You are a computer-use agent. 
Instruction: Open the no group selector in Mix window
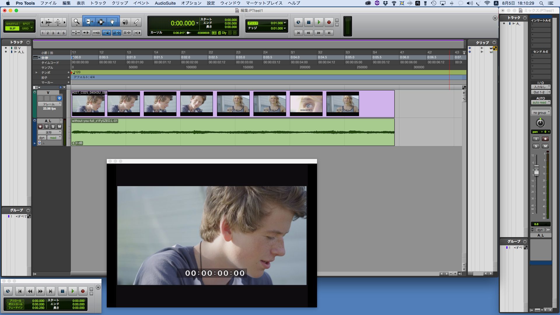coord(541,113)
